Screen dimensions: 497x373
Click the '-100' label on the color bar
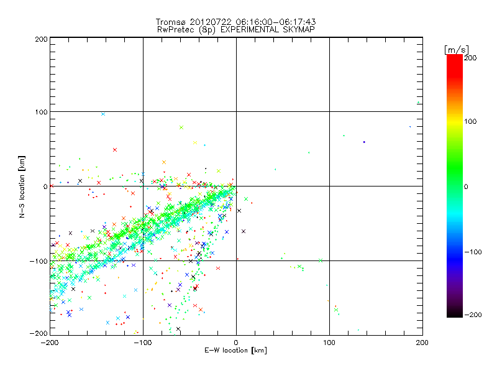click(473, 252)
